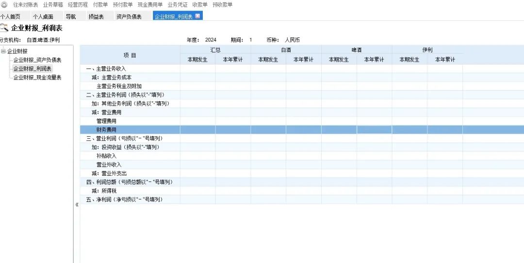The image size is (524, 263).
Task: Click 预收款单 shortcut in the toolbar
Action: [x=222, y=5]
